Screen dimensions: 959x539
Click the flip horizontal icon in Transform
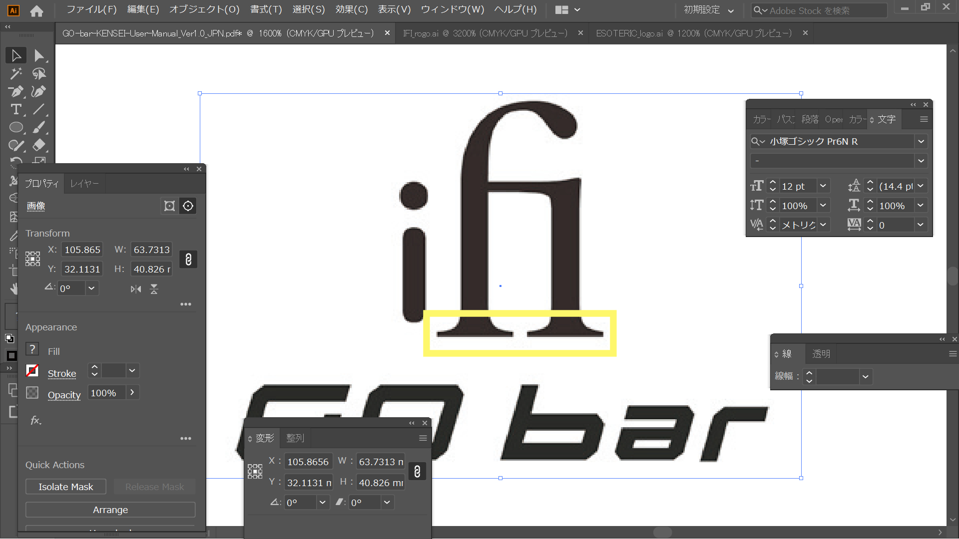tap(136, 289)
